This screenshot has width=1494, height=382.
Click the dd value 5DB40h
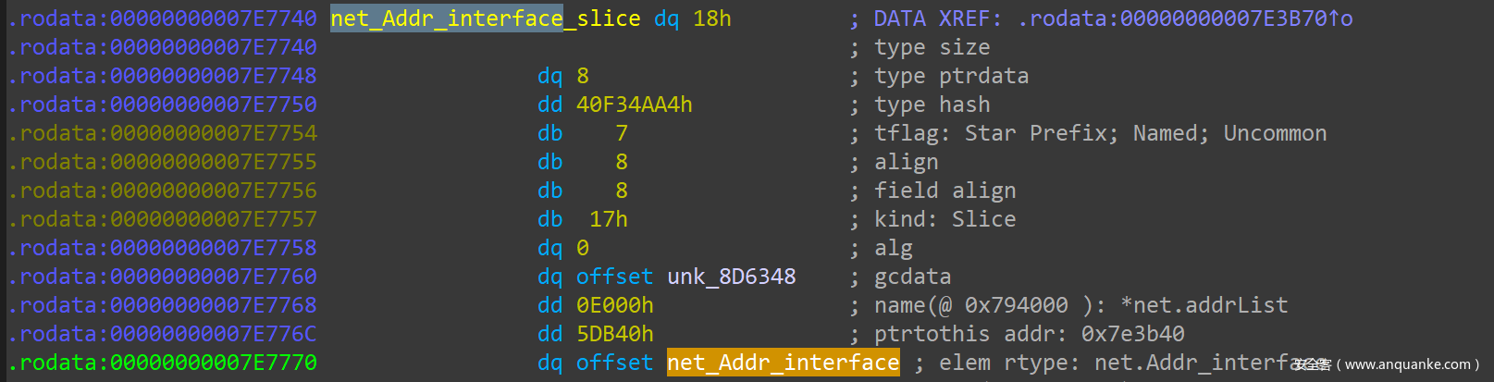614,334
